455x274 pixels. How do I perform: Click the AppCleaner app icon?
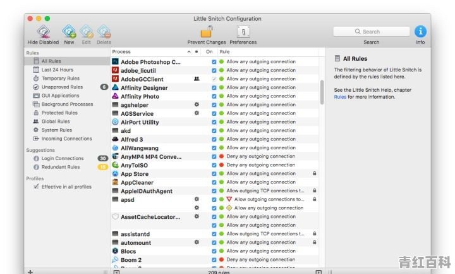115,182
